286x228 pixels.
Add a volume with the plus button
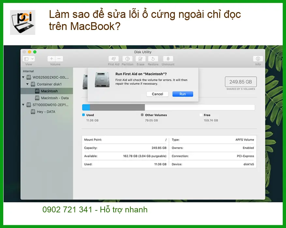tap(52, 59)
